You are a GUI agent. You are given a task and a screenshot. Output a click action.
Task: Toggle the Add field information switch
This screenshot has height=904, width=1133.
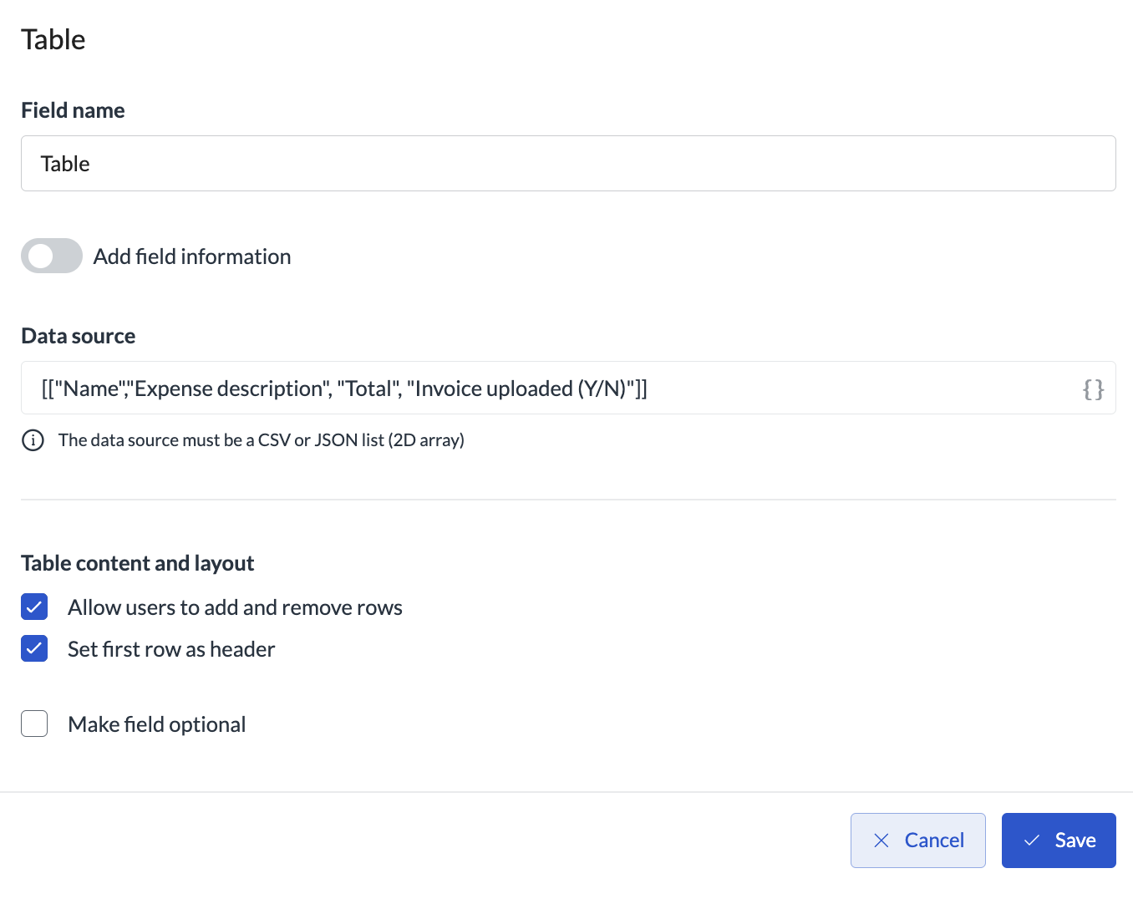tap(52, 256)
